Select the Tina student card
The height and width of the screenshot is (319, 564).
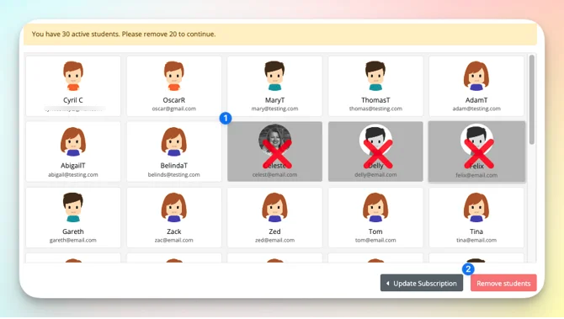click(476, 218)
